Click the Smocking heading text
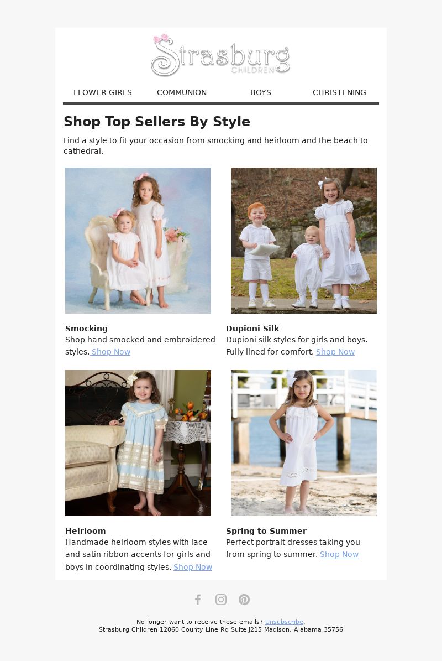 [x=86, y=329]
